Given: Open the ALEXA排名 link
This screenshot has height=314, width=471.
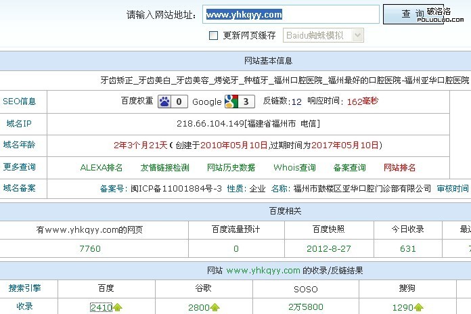Looking at the screenshot, I should [102, 167].
